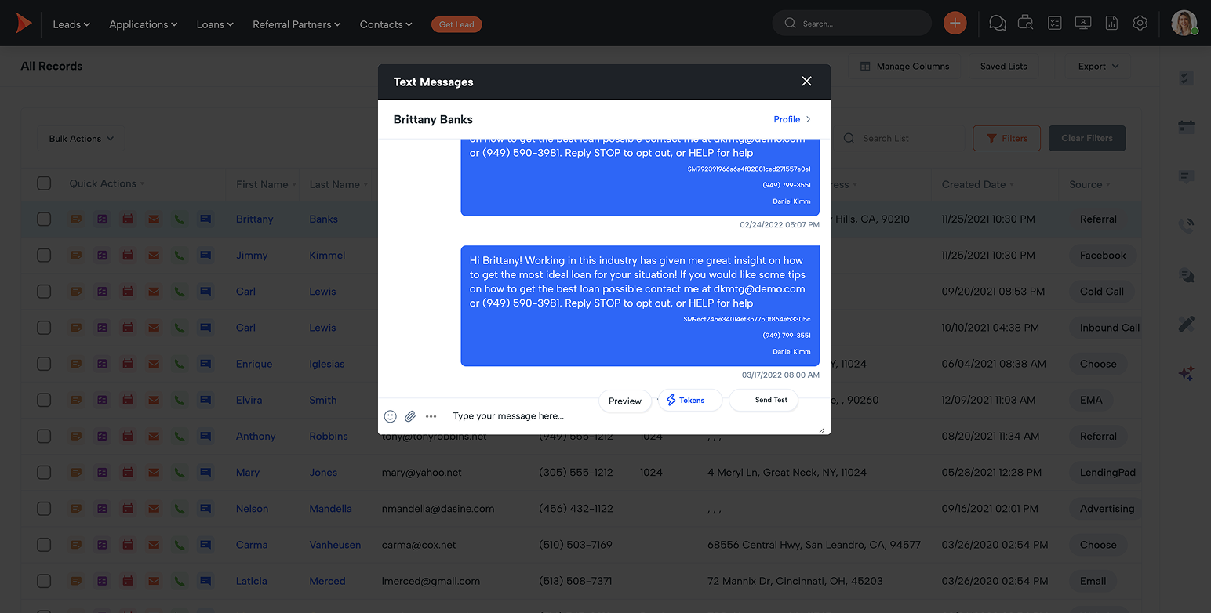Open the Applications menu
This screenshot has height=613, width=1211.
(x=144, y=24)
